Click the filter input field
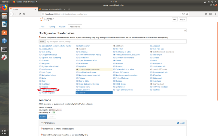Viewport: 218px width, 136px height. click(x=116, y=42)
